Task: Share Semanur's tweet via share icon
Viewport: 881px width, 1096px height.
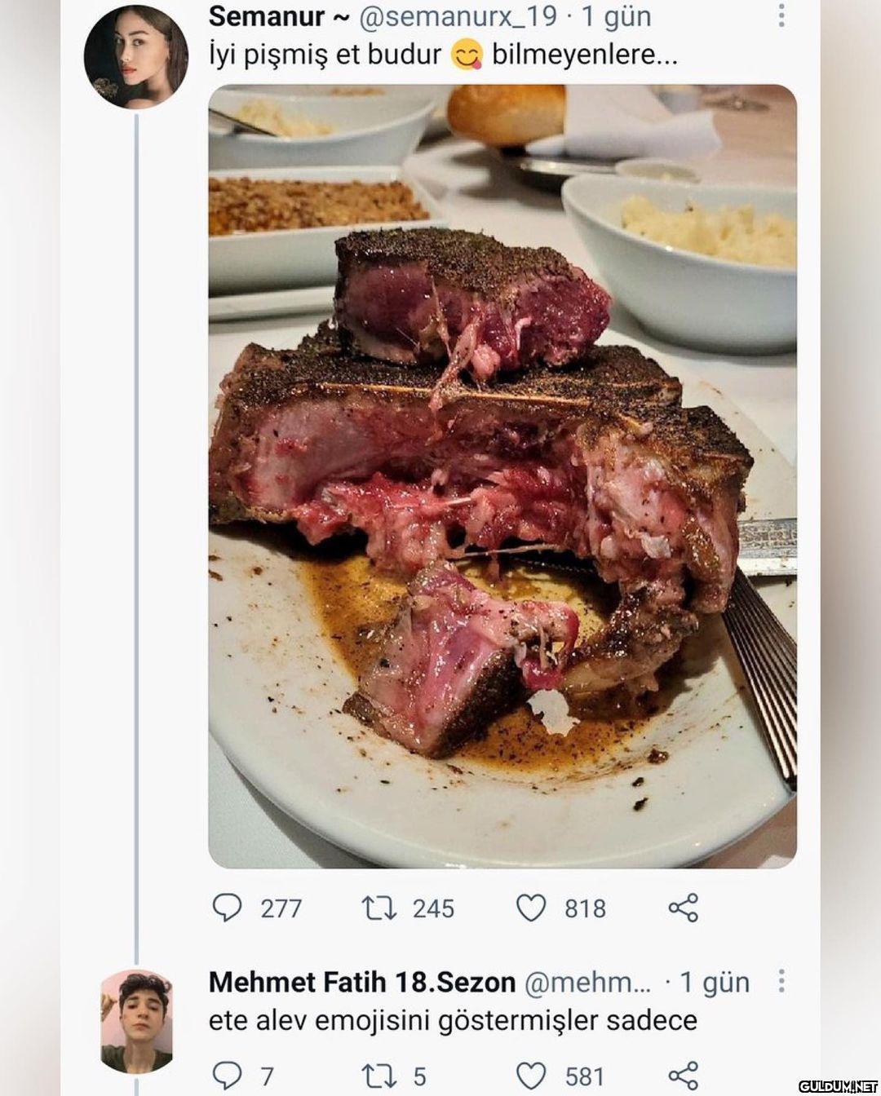Action: click(x=683, y=908)
